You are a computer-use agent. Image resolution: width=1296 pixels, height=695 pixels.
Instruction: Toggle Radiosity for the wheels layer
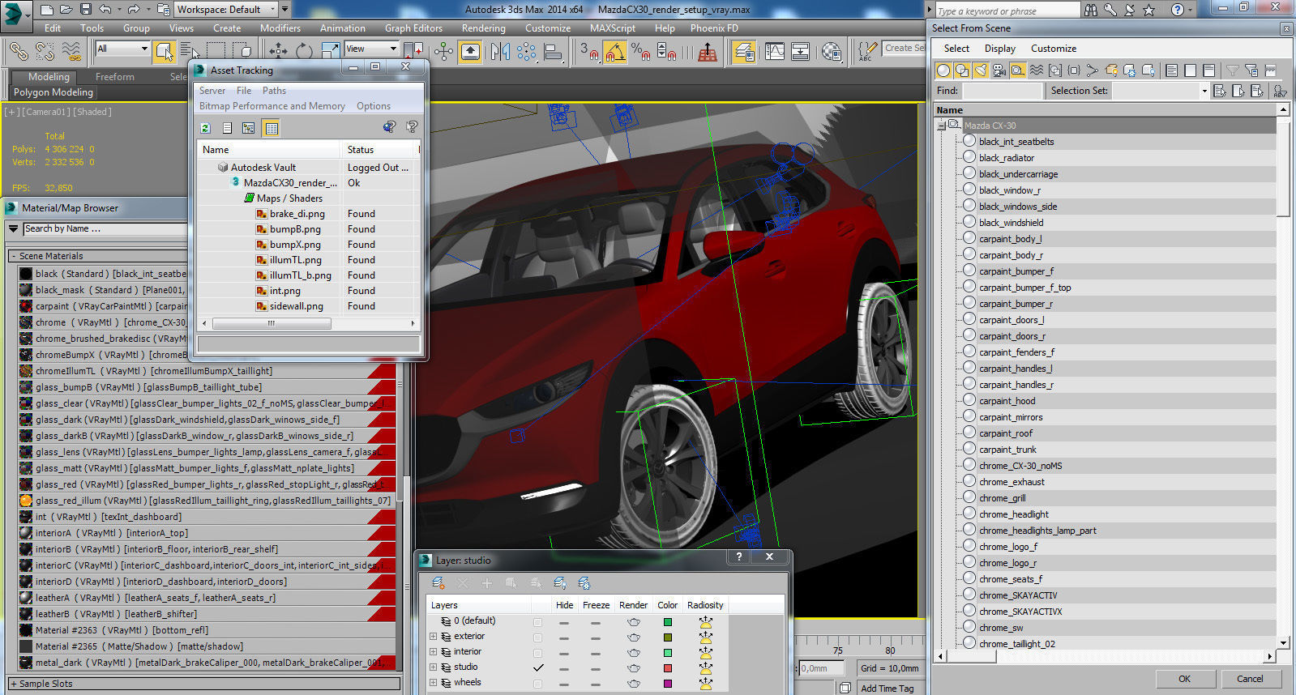(706, 683)
